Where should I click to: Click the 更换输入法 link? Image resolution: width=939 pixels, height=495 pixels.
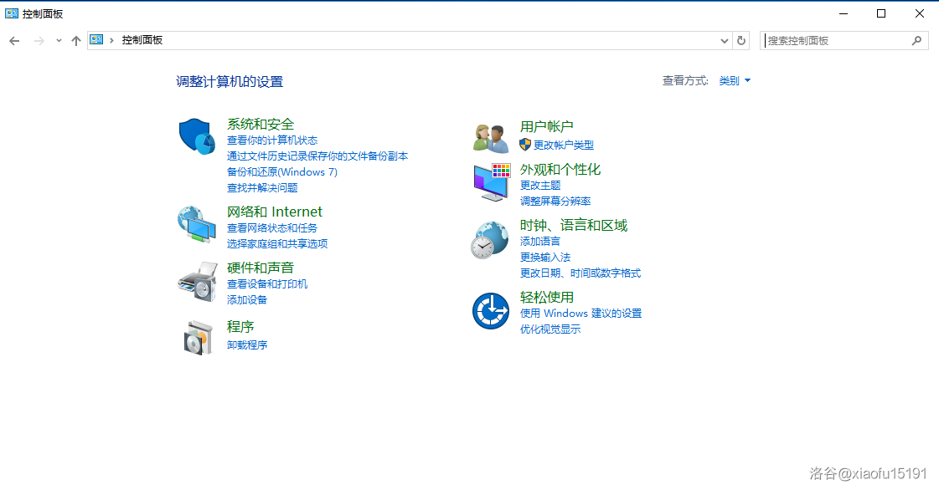545,257
